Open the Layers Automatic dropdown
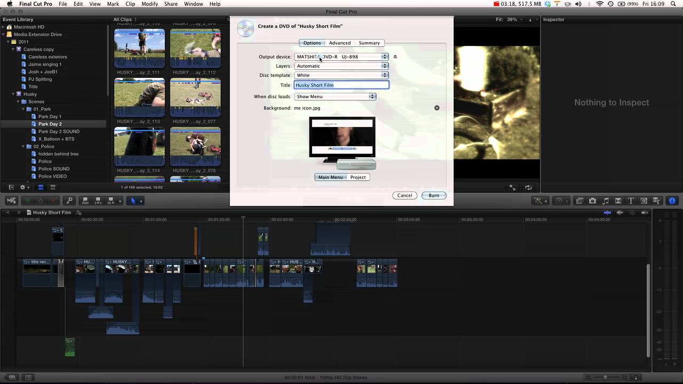Image resolution: width=683 pixels, height=384 pixels. 341,66
